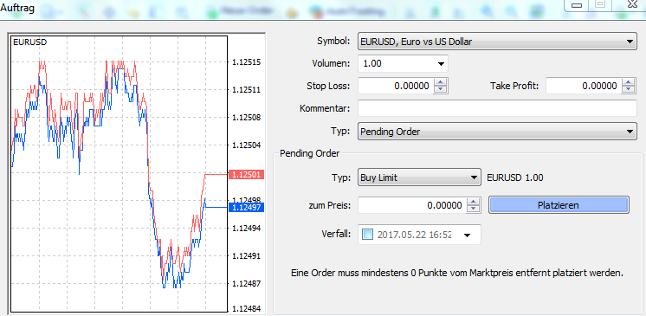Click the EURUSD chart title label

(30, 42)
